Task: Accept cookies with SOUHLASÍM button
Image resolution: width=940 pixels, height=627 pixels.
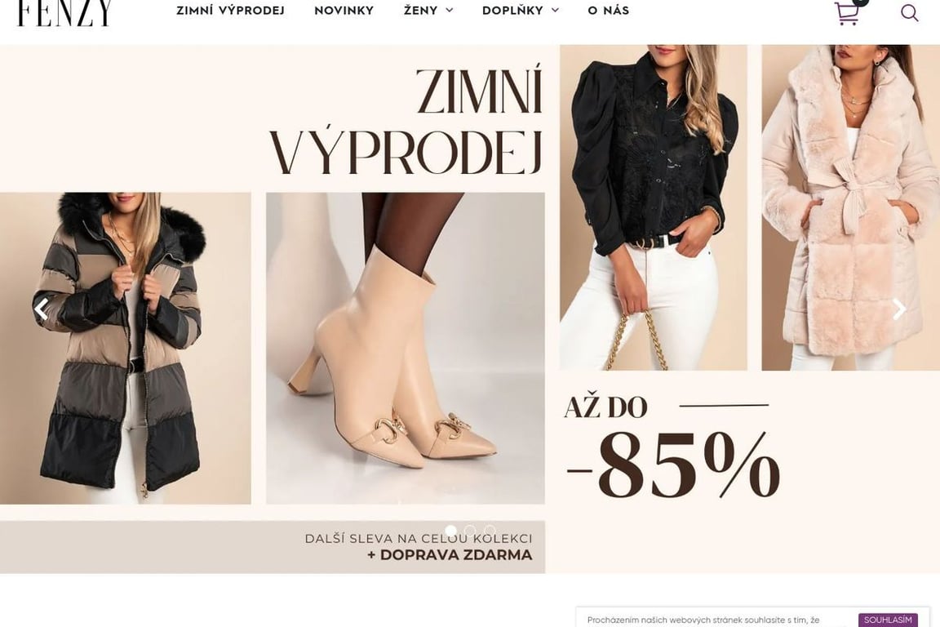Action: (x=888, y=620)
